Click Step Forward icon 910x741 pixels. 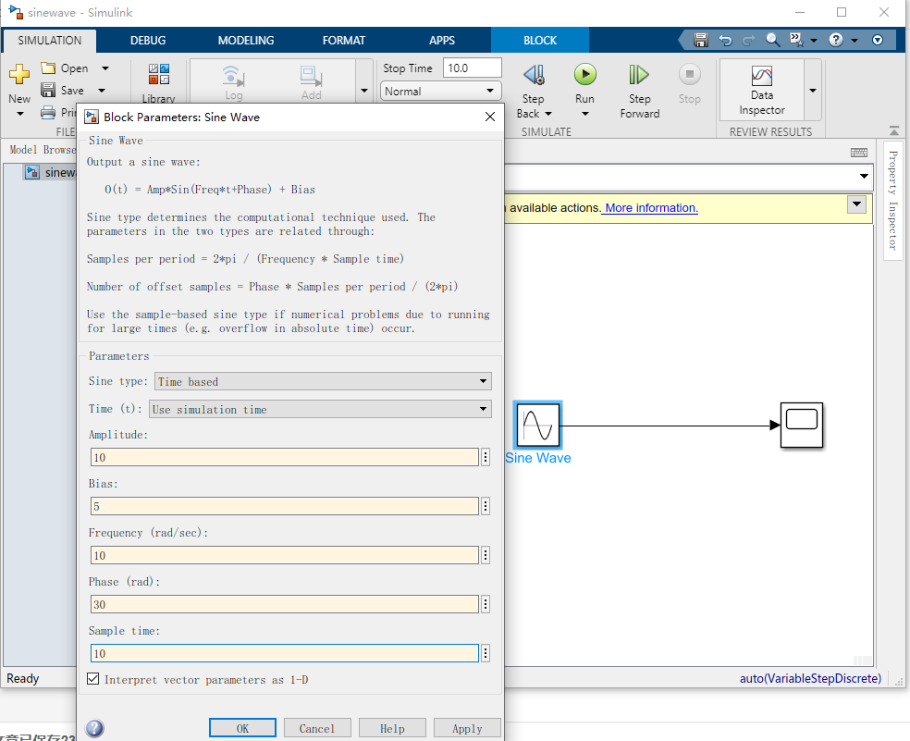click(639, 74)
